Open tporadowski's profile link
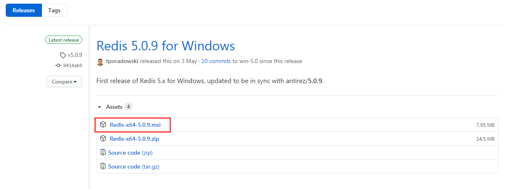The width and height of the screenshot is (513, 189). pyautogui.click(x=122, y=61)
